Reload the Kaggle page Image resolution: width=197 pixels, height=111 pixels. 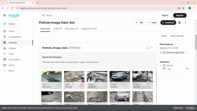pyautogui.click(x=12, y=8)
